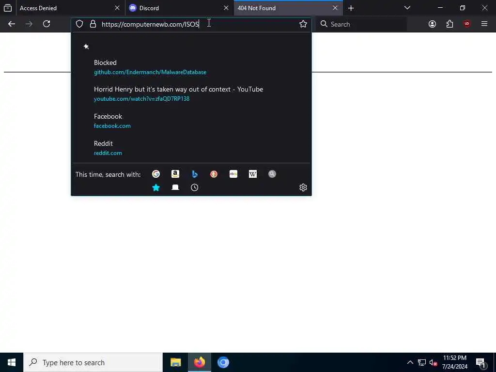Screen dimensions: 496x372
Task: Select the Firefox taskbar icon
Action: [199, 362]
